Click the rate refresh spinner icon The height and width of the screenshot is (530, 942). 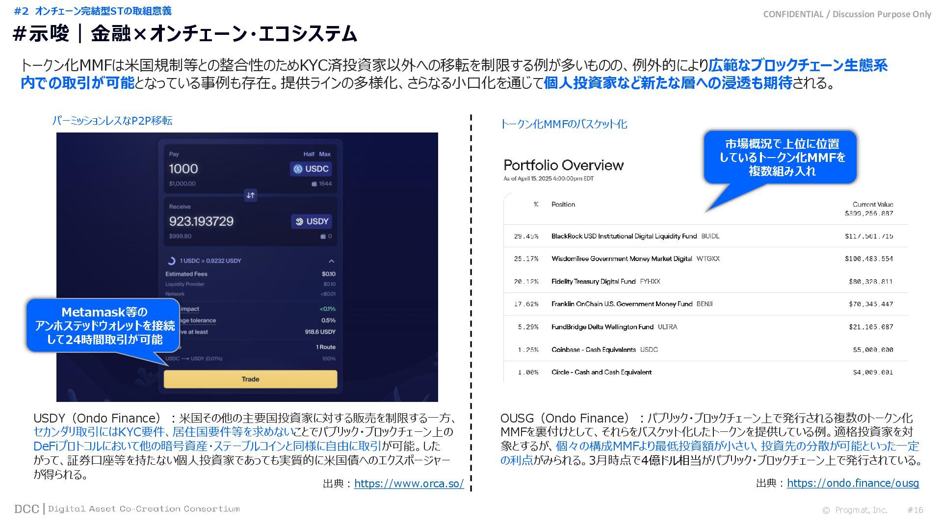171,261
